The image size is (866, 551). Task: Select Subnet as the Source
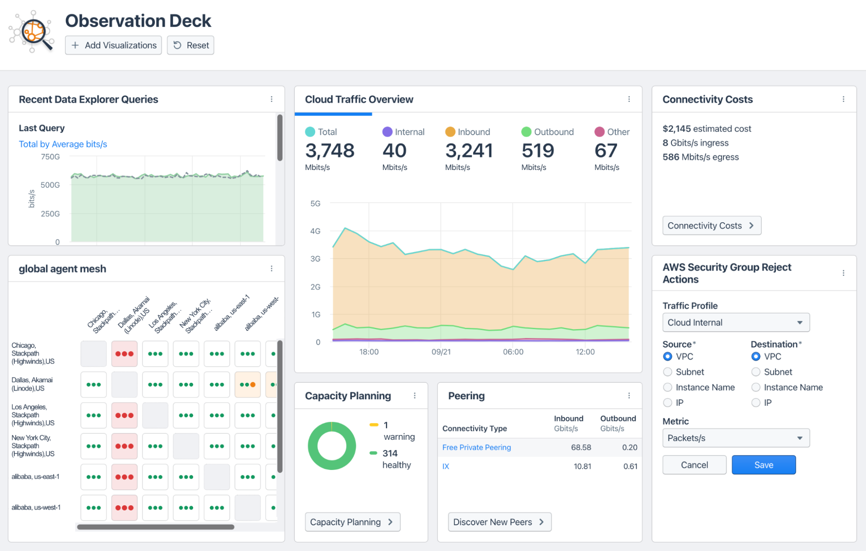pyautogui.click(x=668, y=372)
